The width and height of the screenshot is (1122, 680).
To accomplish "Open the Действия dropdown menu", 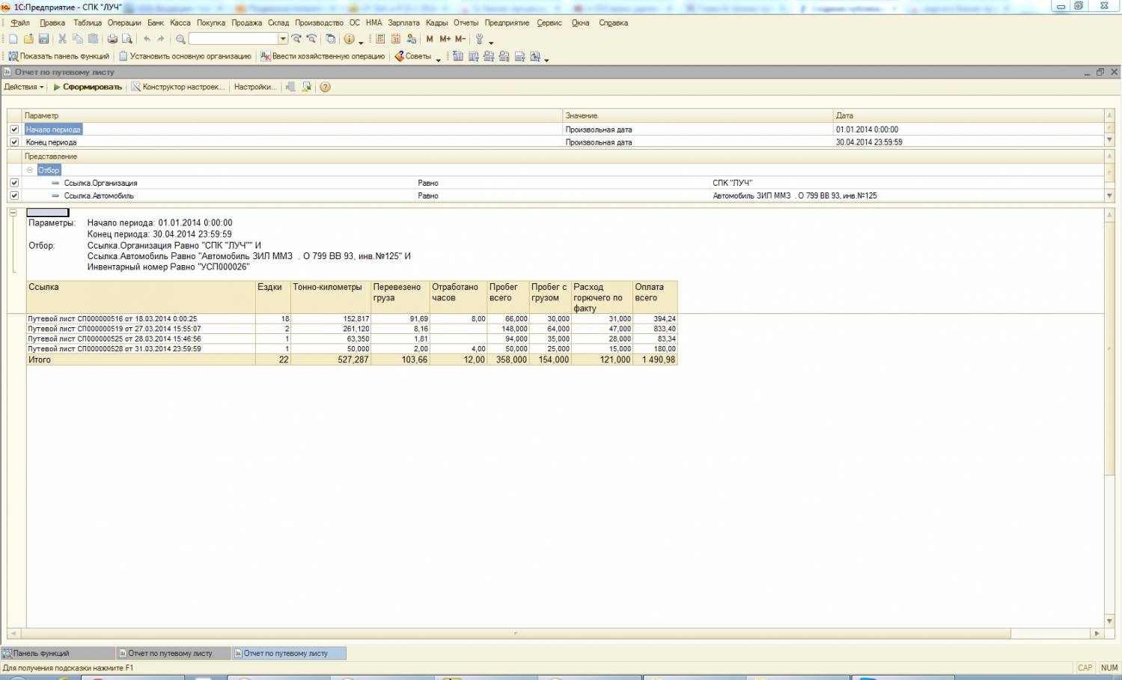I will 24,87.
